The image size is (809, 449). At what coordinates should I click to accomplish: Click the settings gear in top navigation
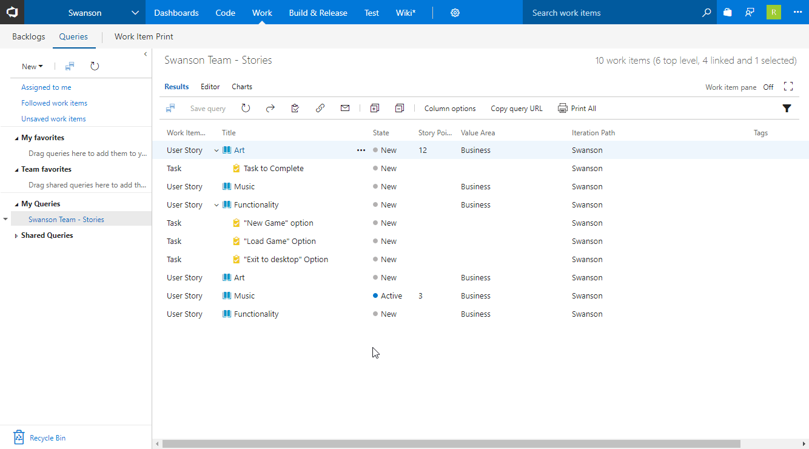click(x=455, y=12)
